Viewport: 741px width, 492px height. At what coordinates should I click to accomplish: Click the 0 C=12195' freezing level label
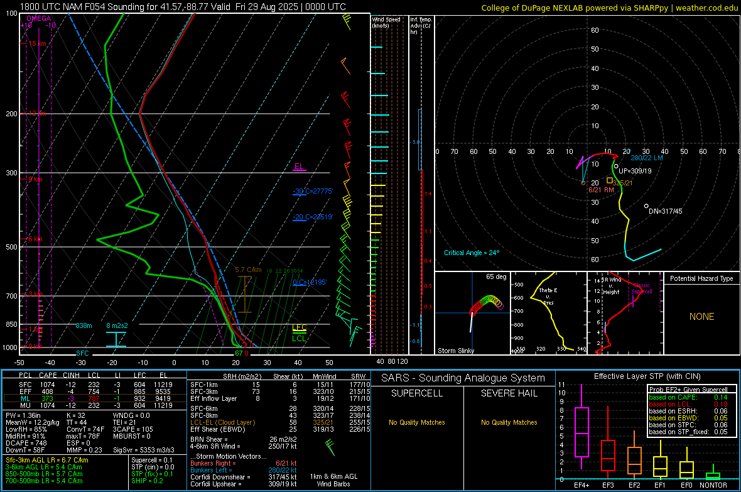point(310,282)
